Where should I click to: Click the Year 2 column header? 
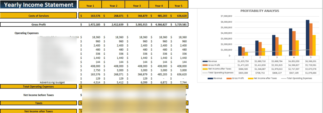(114, 5)
